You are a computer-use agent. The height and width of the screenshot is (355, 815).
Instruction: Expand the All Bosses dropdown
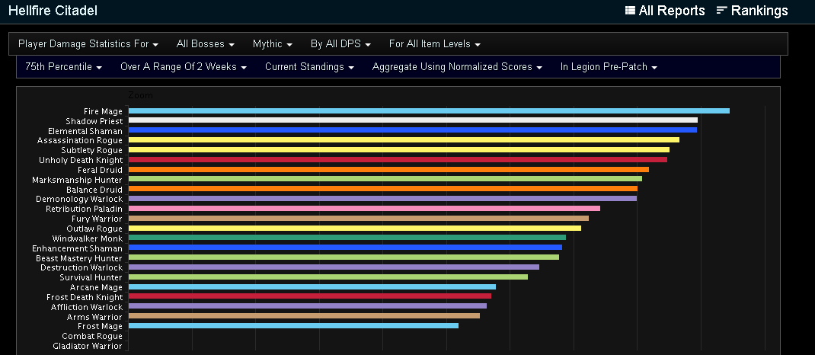206,44
